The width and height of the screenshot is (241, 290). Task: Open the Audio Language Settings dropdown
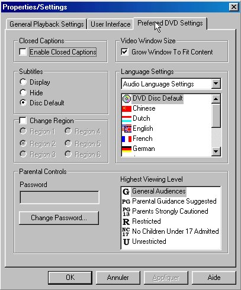pos(216,84)
